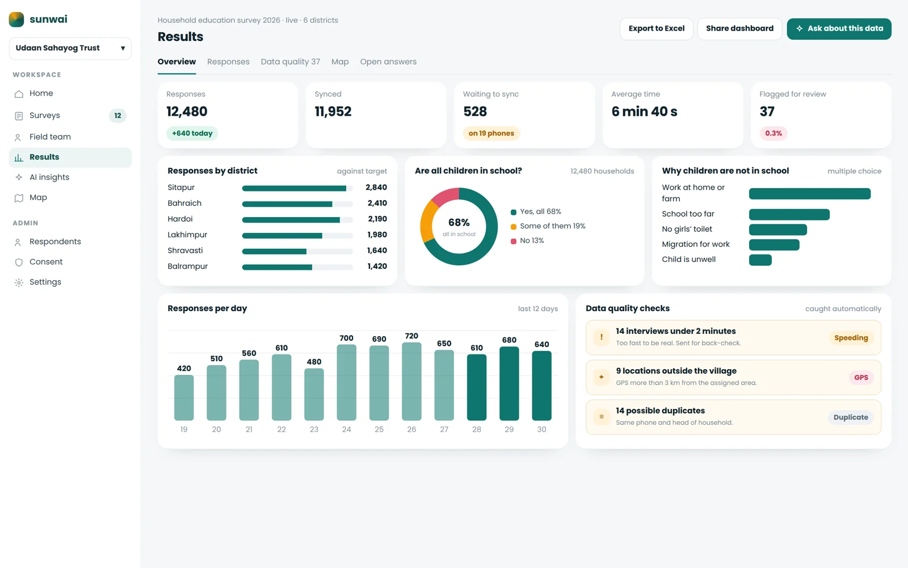Click the day 26 bar showing 720
This screenshot has height=568, width=908.
tap(411, 381)
